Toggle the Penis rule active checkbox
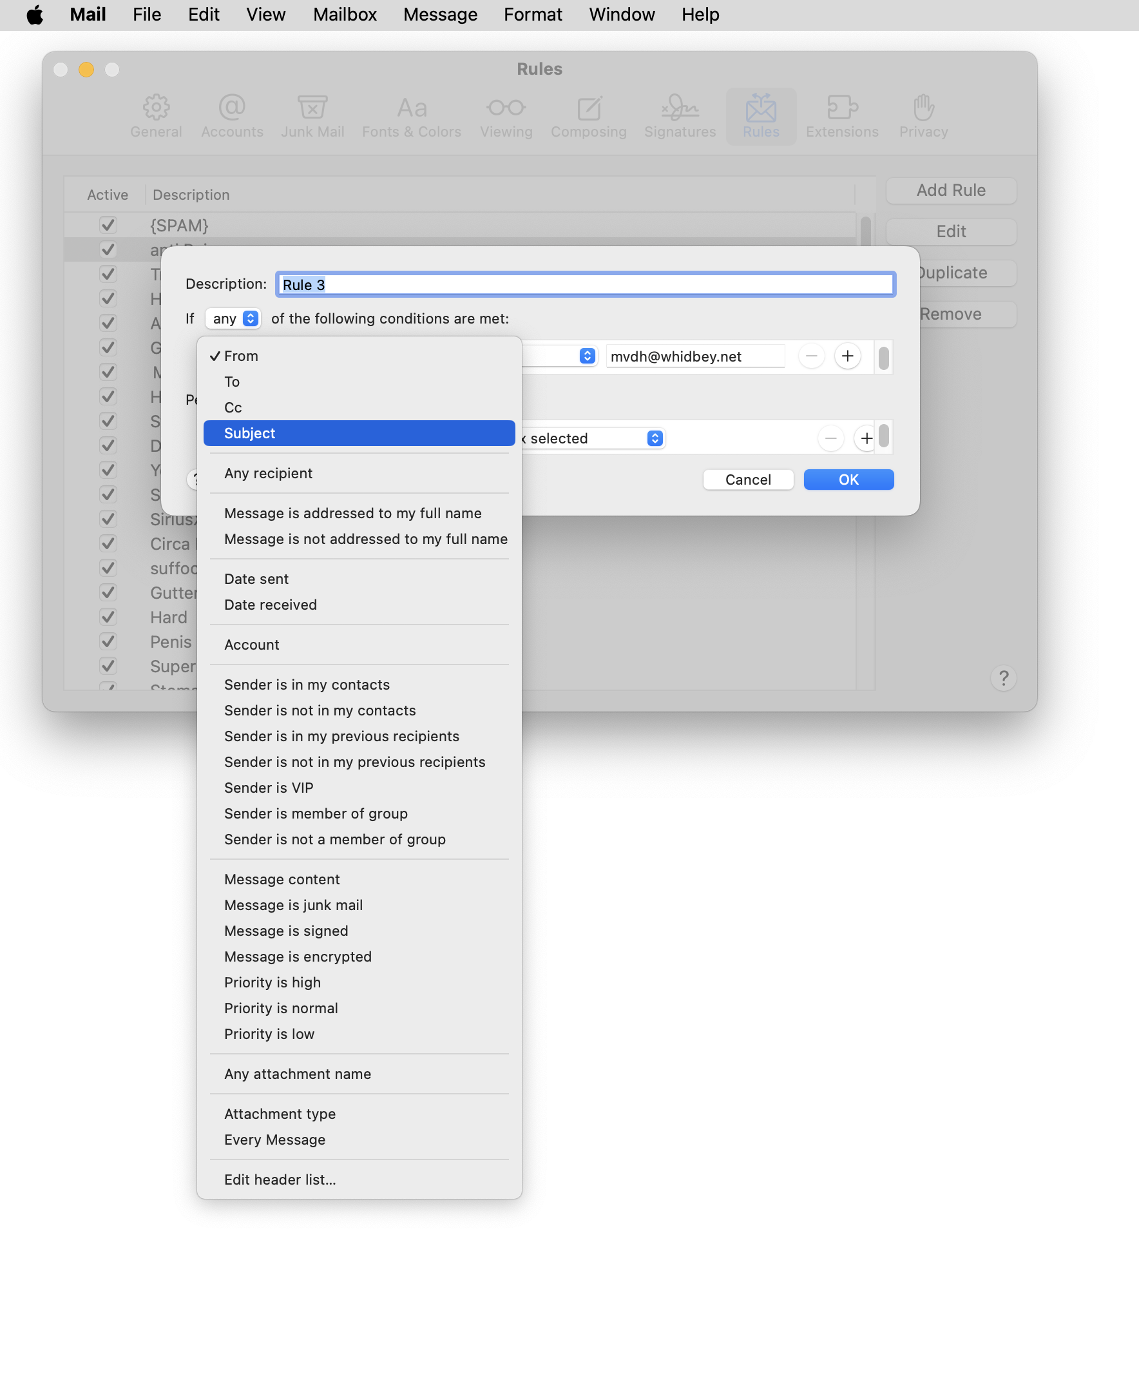The image size is (1139, 1387). (108, 641)
